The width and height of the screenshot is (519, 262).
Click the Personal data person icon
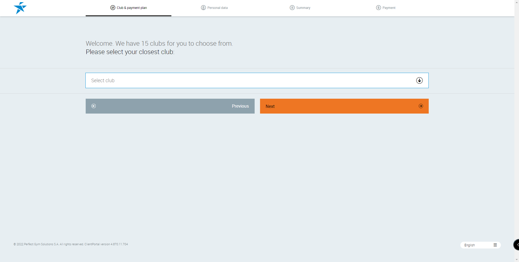tap(203, 8)
